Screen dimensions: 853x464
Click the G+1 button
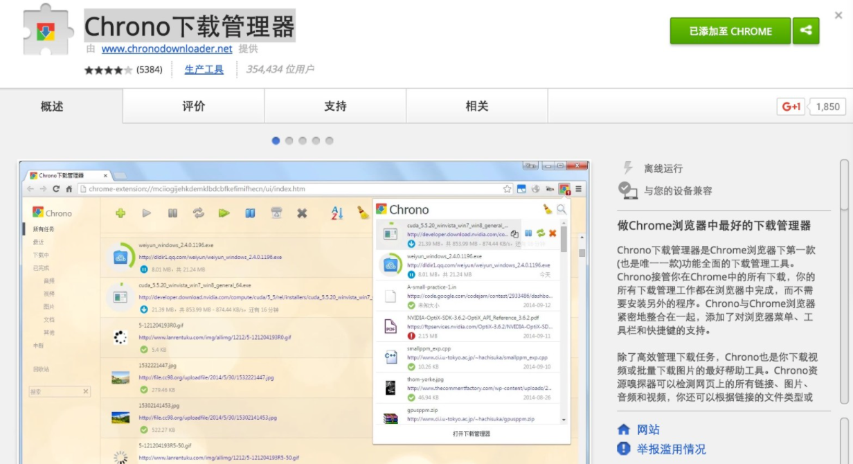click(791, 107)
